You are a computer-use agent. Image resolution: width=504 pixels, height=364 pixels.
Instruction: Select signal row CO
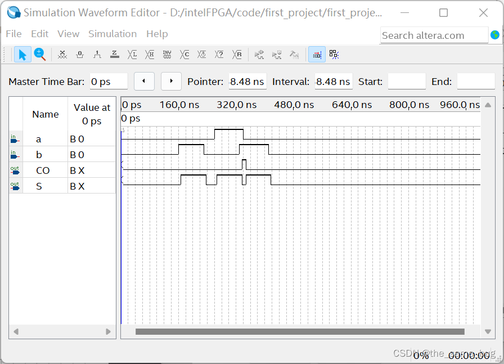(62, 170)
